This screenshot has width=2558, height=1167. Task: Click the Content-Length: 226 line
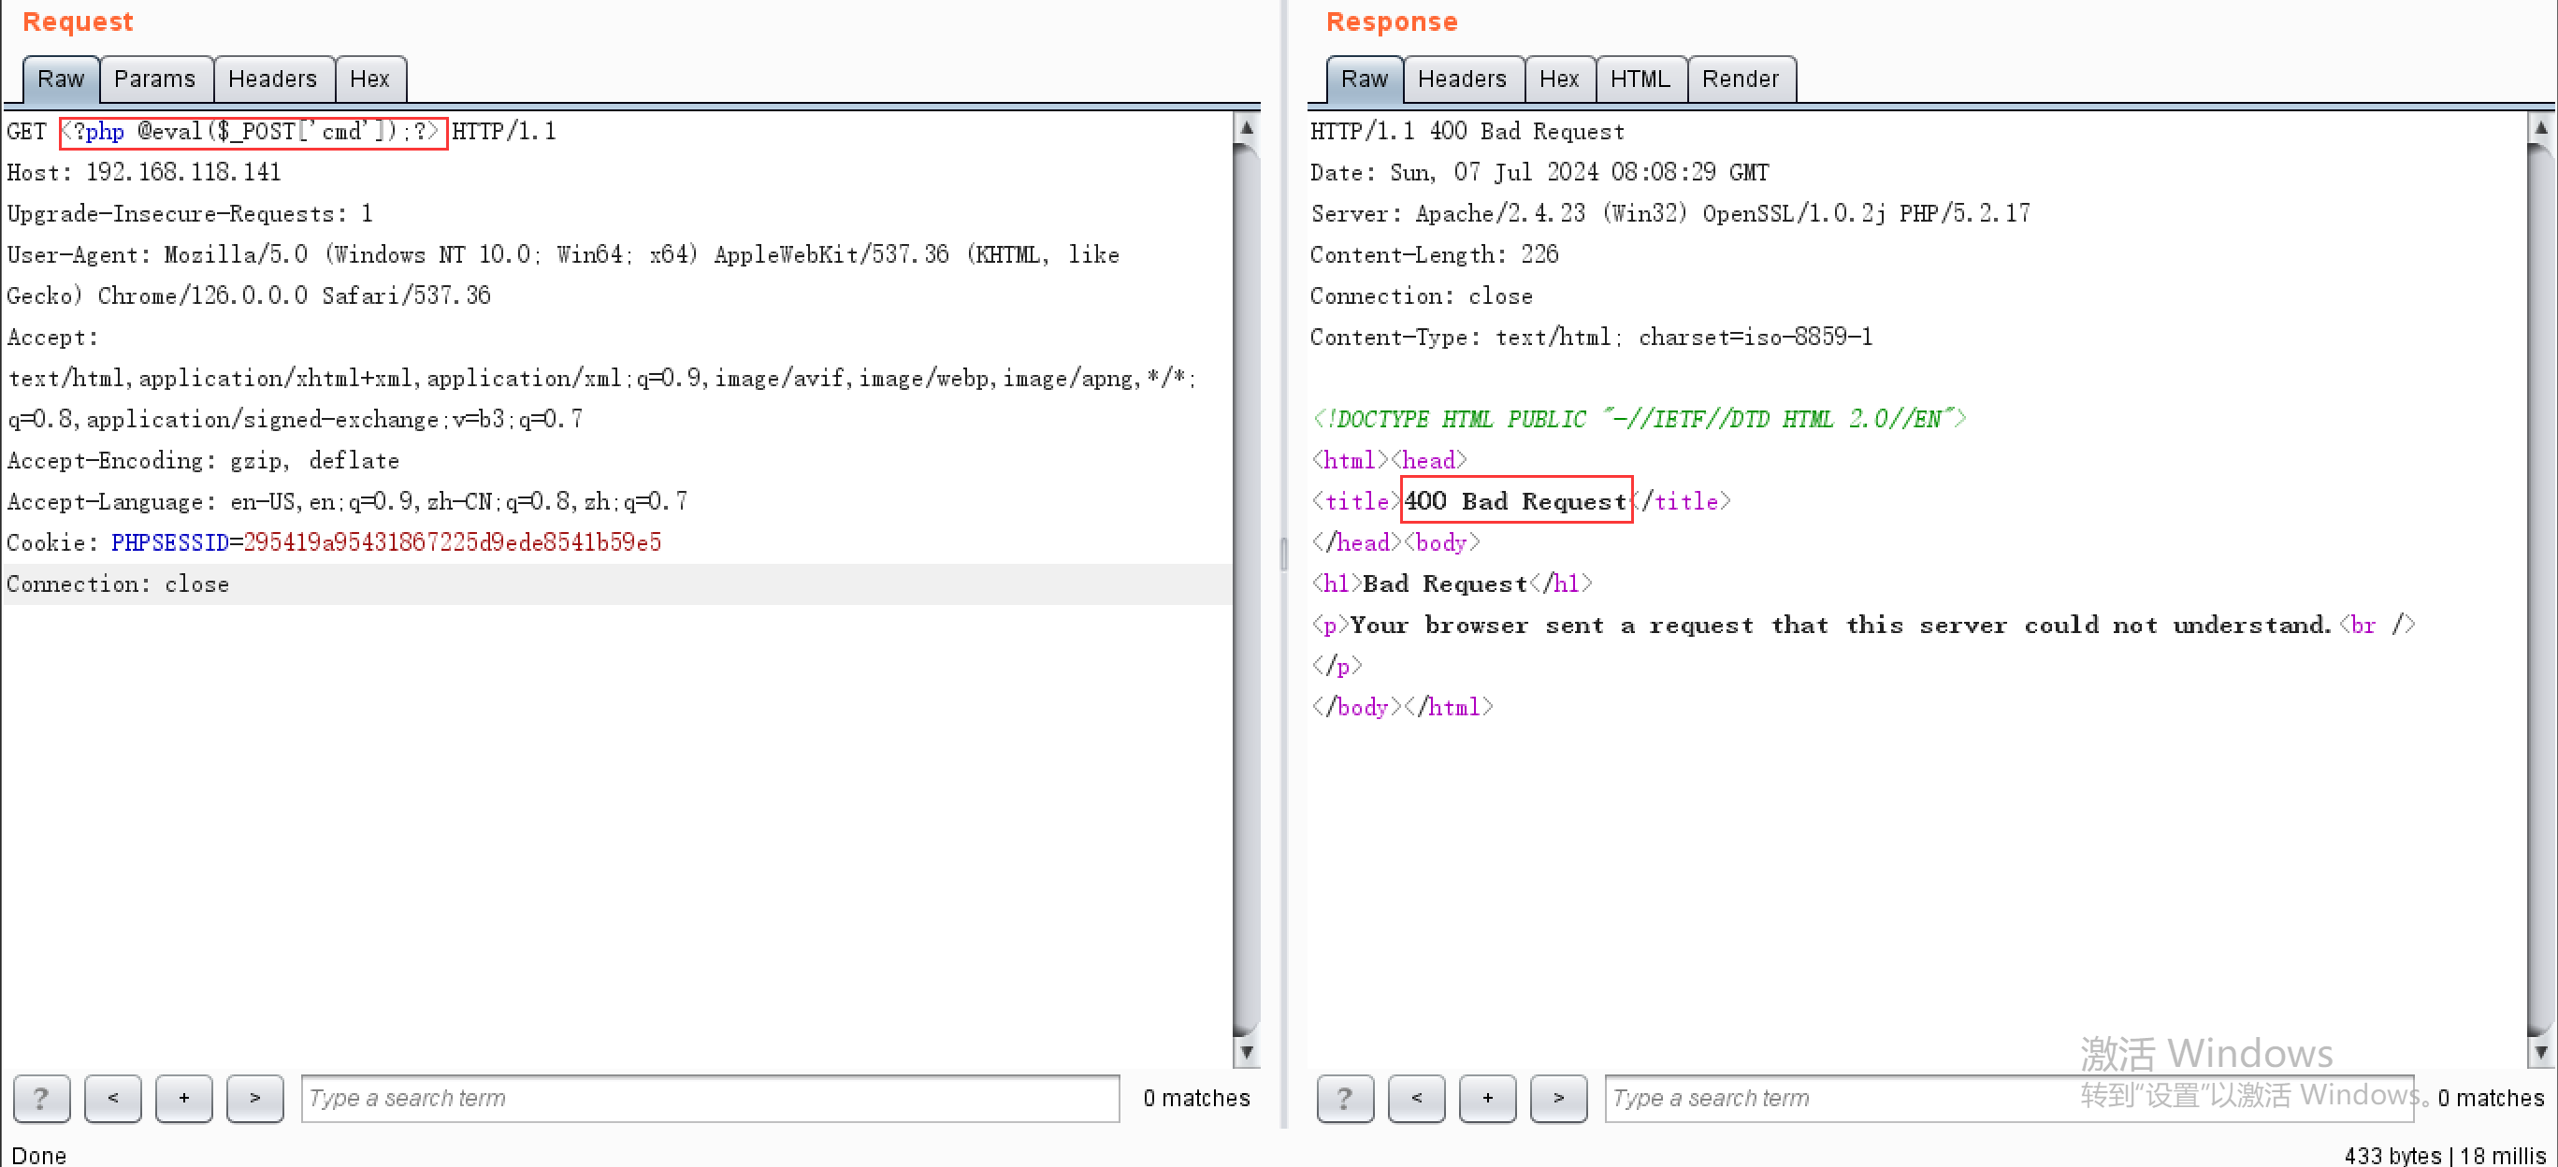[x=1434, y=254]
